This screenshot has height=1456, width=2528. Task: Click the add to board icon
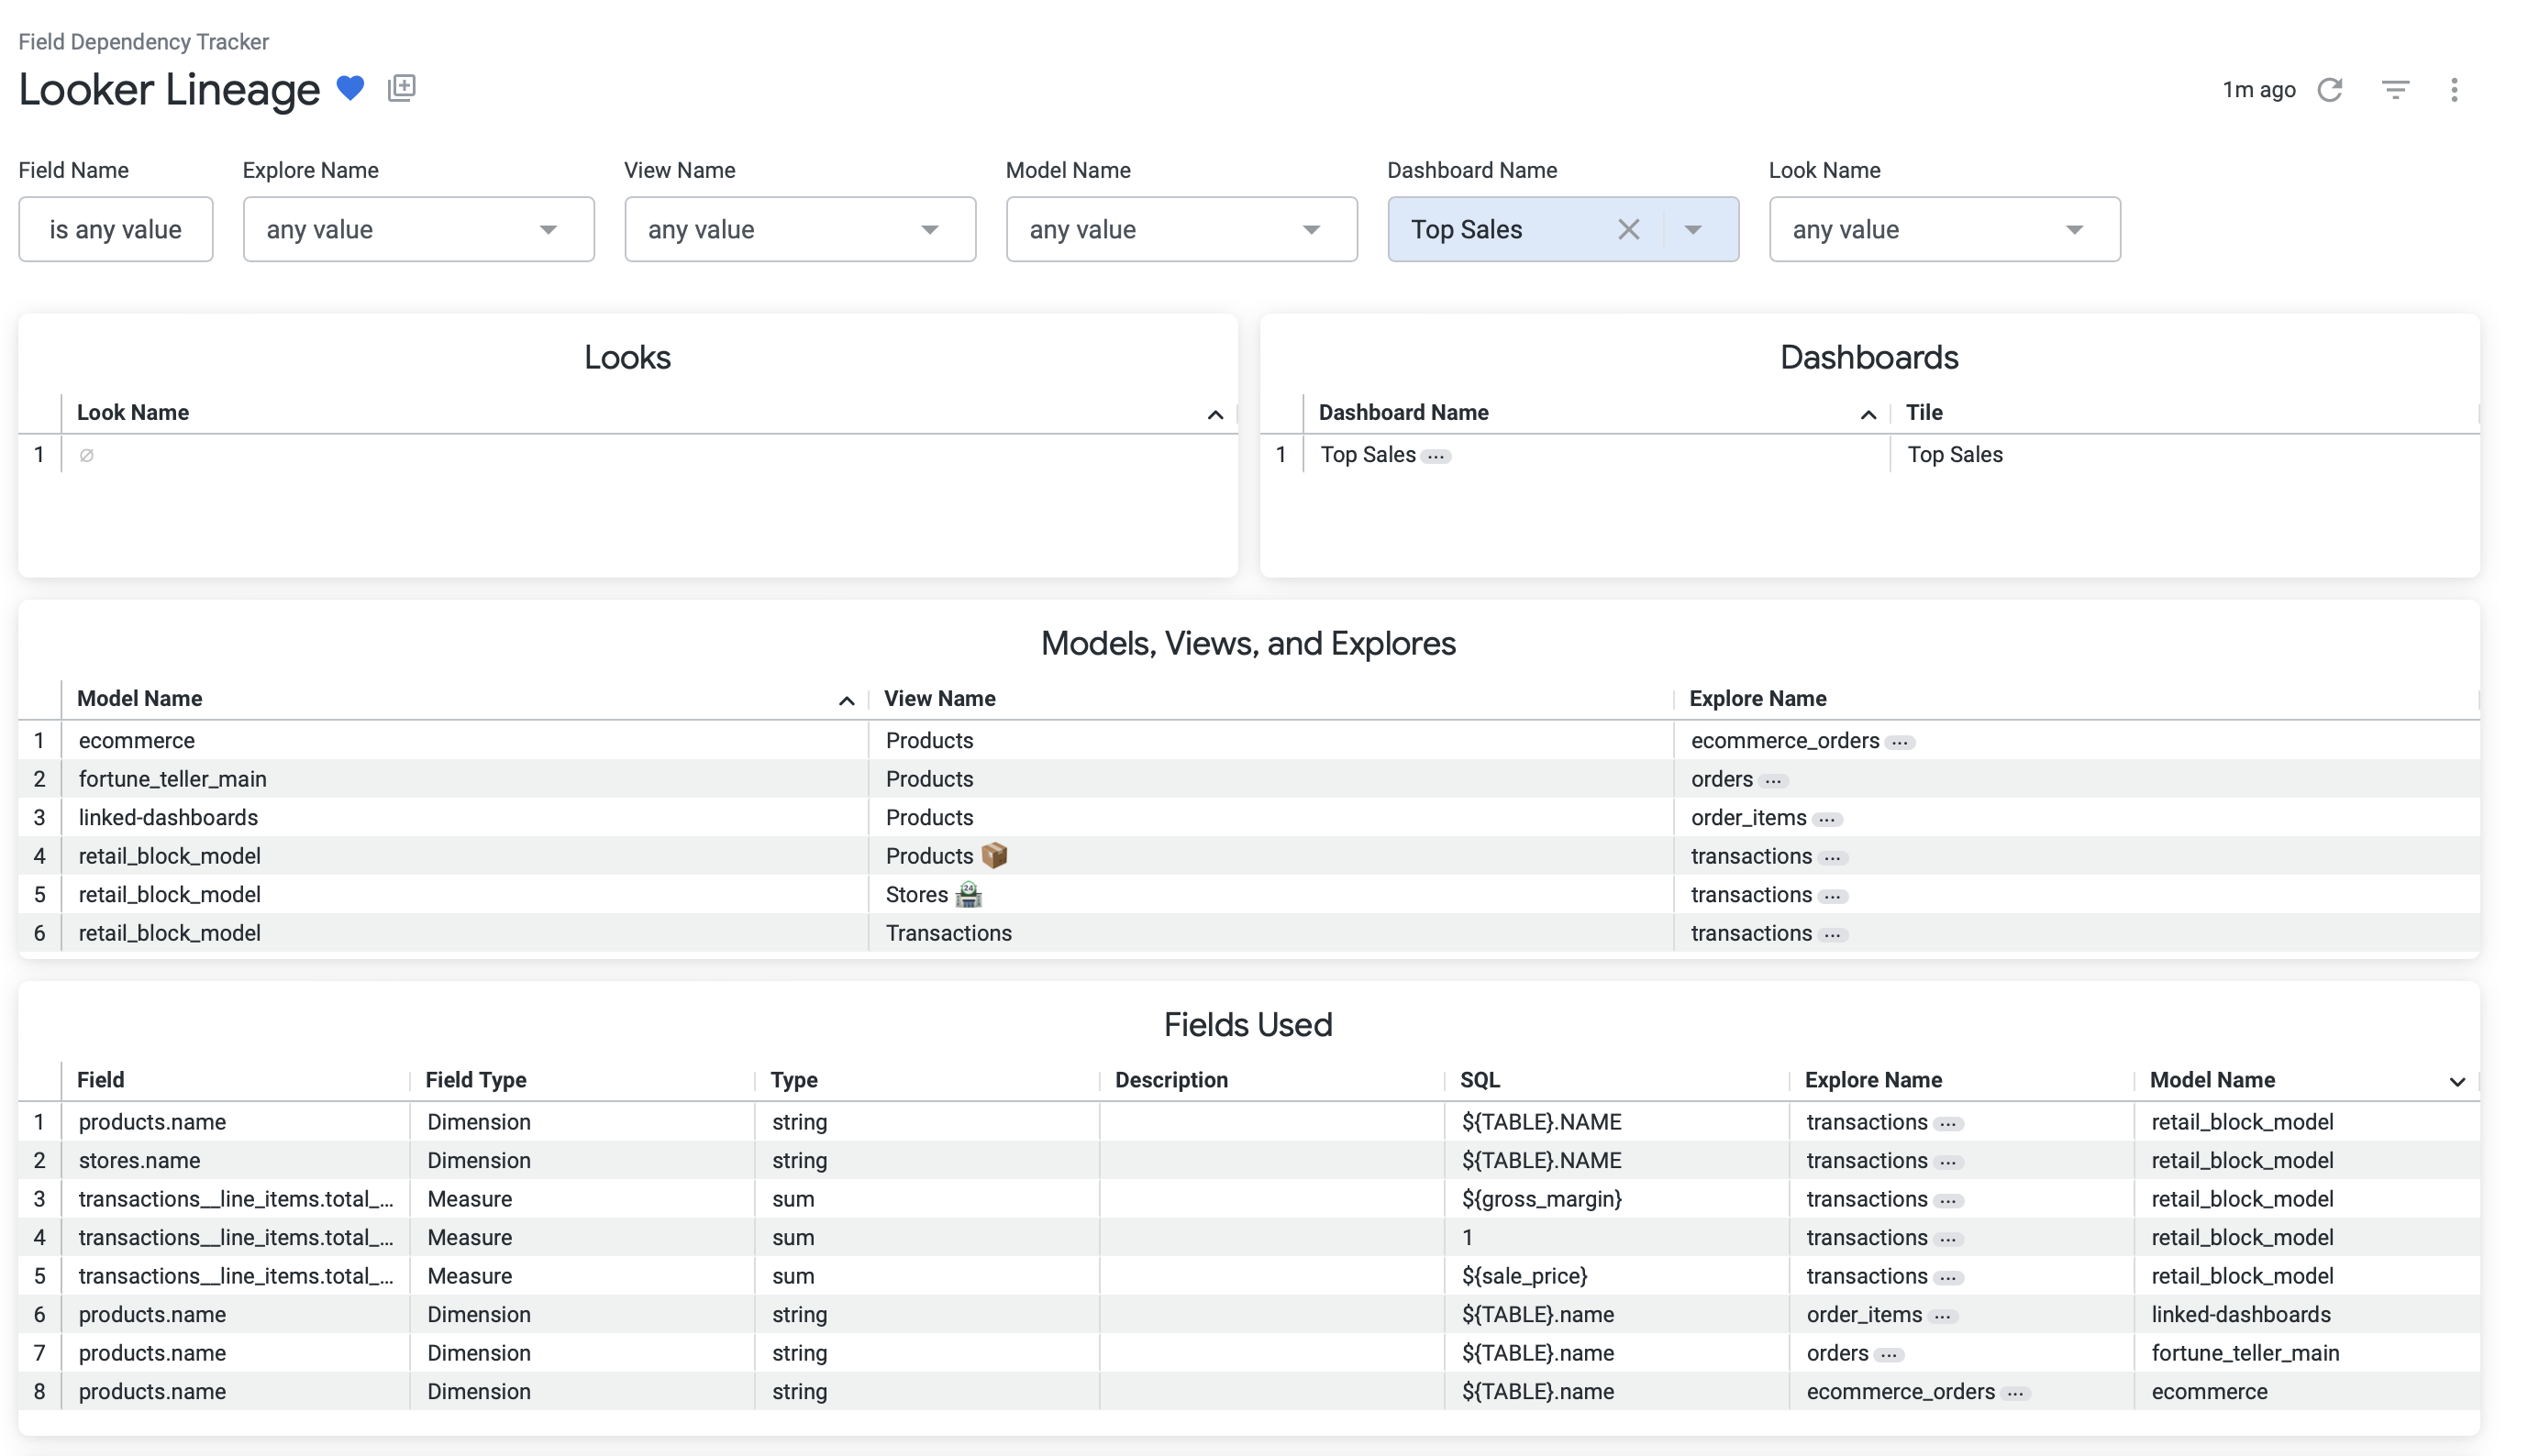click(x=401, y=88)
